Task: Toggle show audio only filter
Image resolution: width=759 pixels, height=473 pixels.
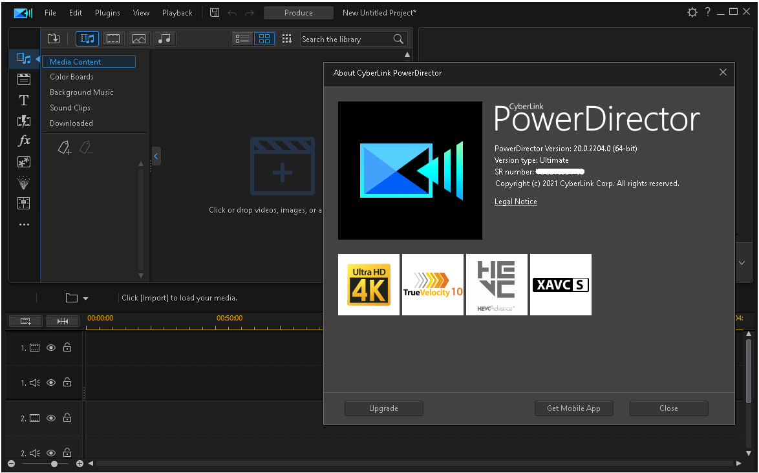Action: (x=165, y=39)
